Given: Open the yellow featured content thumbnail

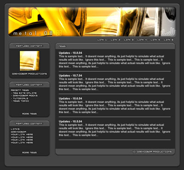Looking at the screenshot, I should click(x=29, y=61).
